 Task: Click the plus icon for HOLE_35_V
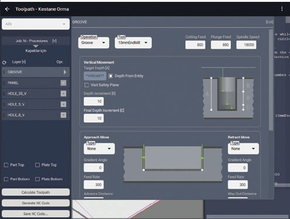coord(63,94)
